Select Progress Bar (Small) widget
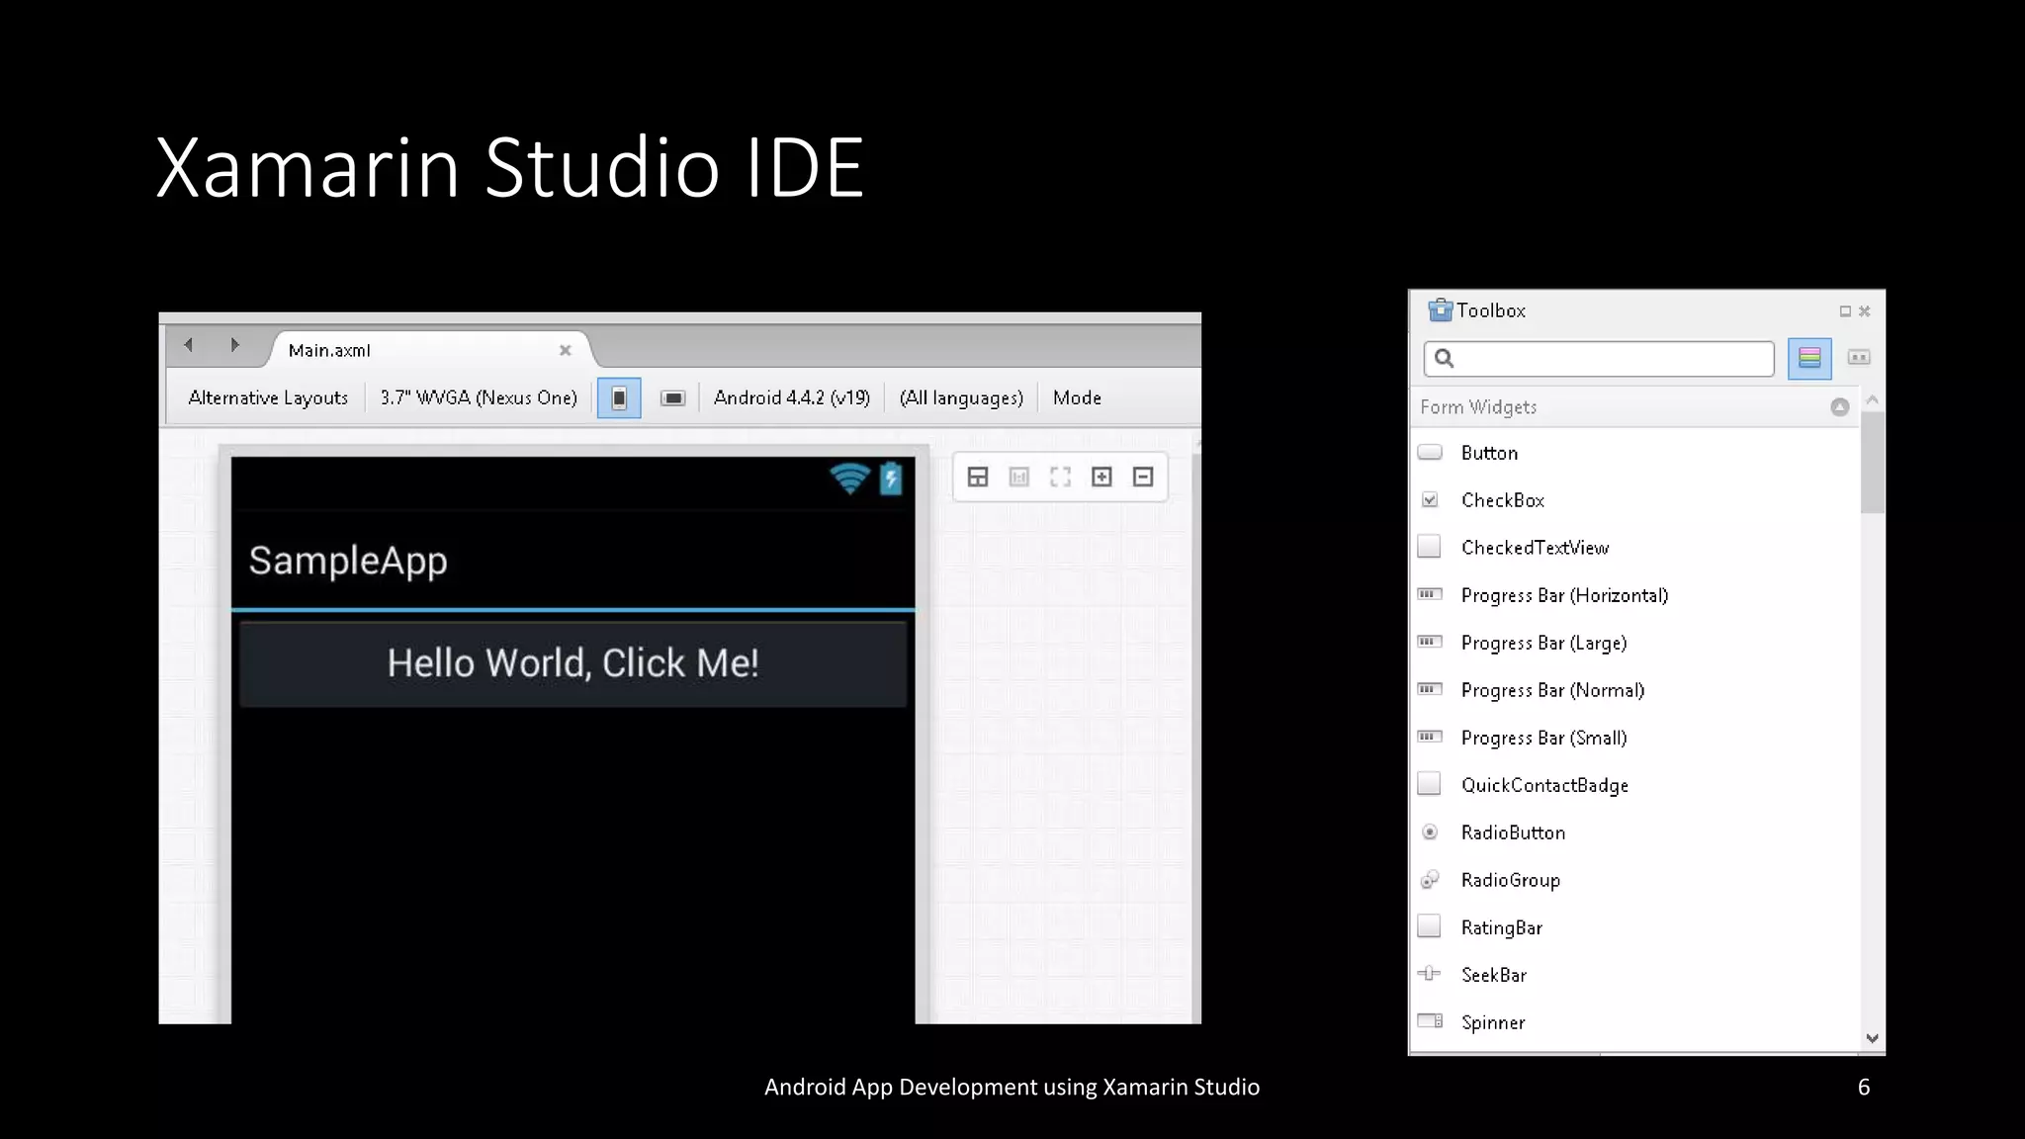Viewport: 2025px width, 1139px height. point(1635,738)
